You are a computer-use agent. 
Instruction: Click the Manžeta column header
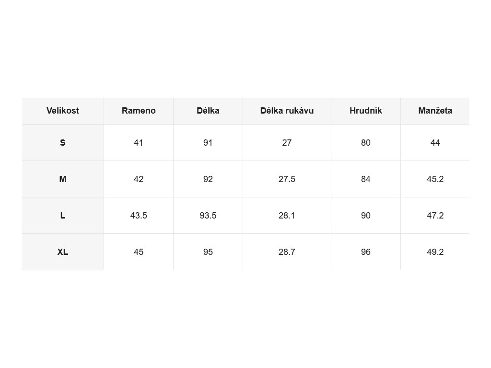point(435,111)
